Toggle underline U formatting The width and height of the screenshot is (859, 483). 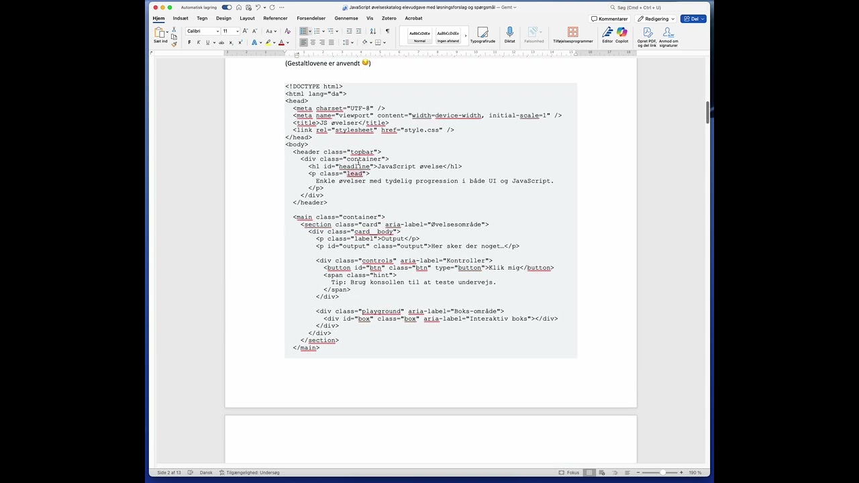[207, 42]
